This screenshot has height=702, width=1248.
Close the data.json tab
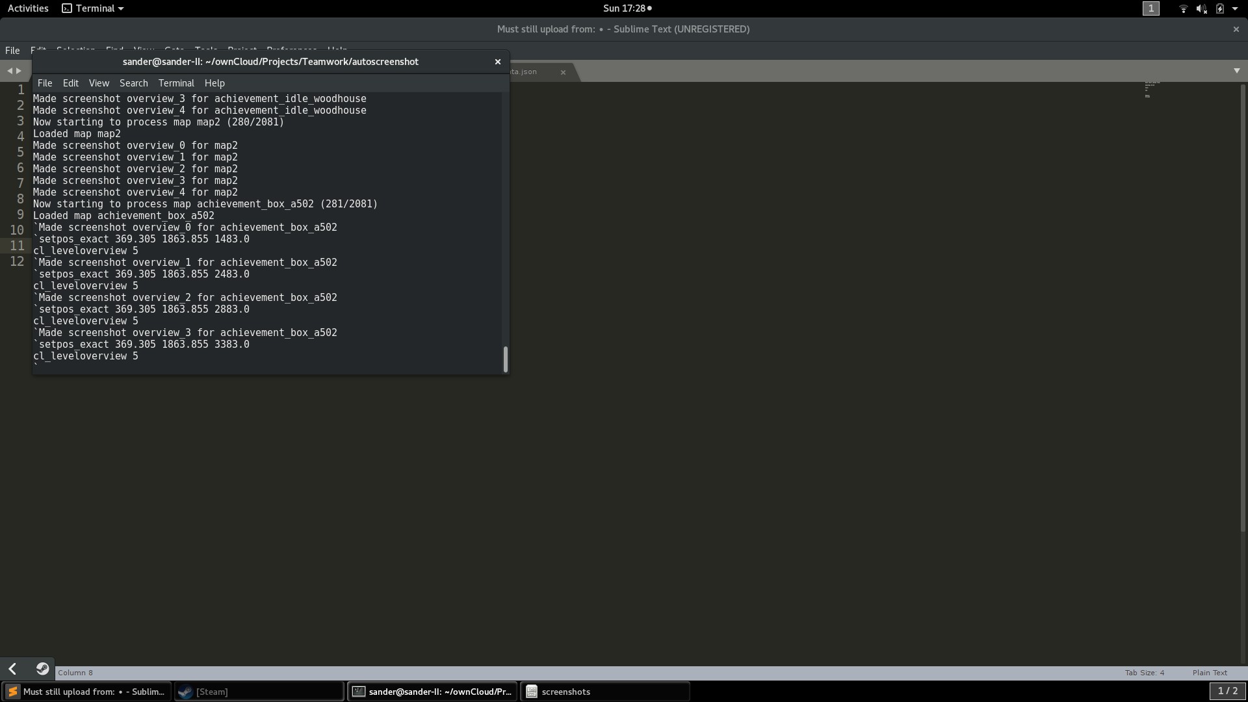pyautogui.click(x=563, y=72)
